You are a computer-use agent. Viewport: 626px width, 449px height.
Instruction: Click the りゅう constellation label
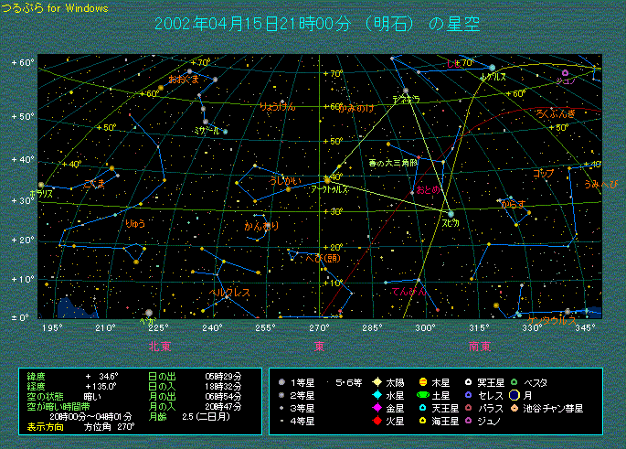click(x=135, y=224)
